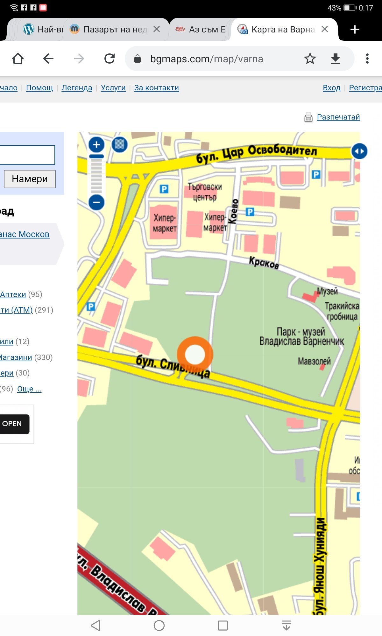The width and height of the screenshot is (382, 636).
Task: Zoom in with the map plus button
Action: 96,145
